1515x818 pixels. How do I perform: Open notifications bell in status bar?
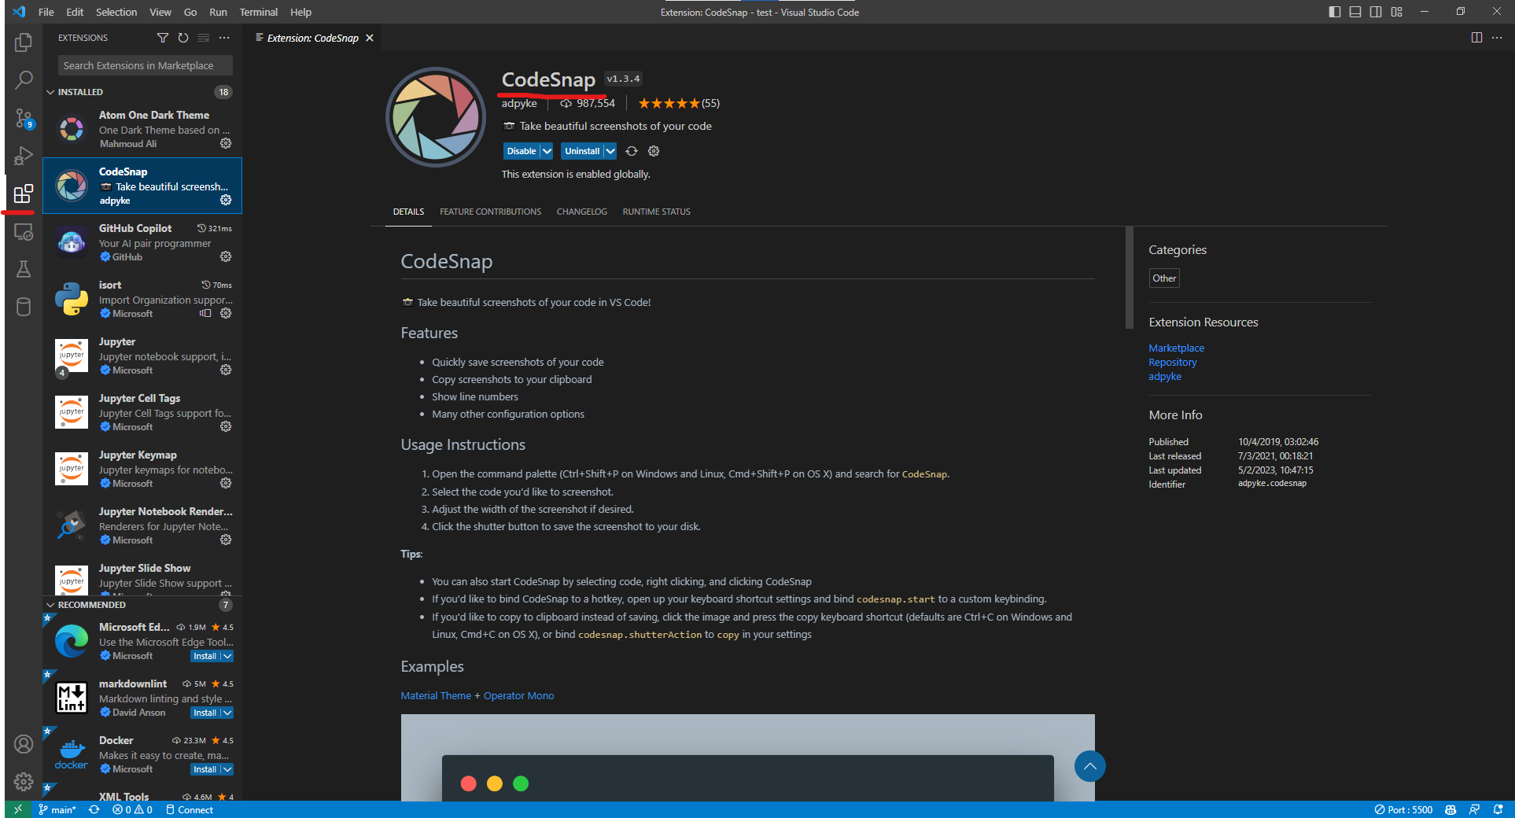tap(1498, 809)
